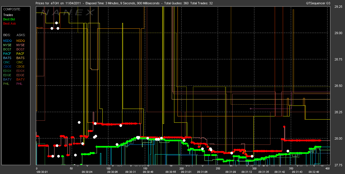Select the 28.50 price axis label

point(338,86)
